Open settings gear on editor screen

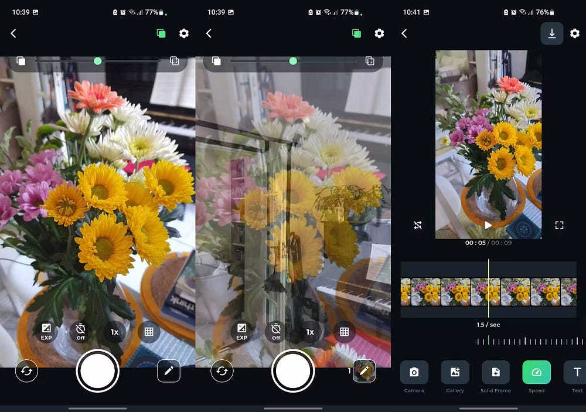pyautogui.click(x=575, y=33)
